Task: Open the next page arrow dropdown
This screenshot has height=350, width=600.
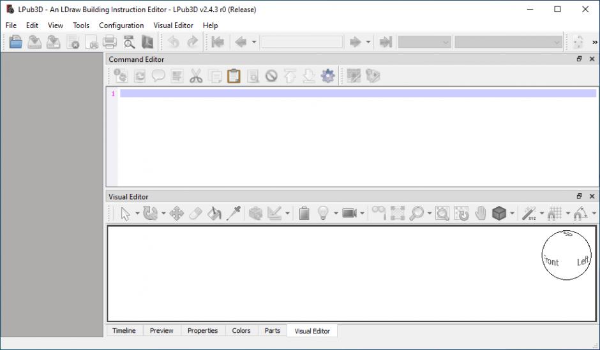Action: coord(368,41)
